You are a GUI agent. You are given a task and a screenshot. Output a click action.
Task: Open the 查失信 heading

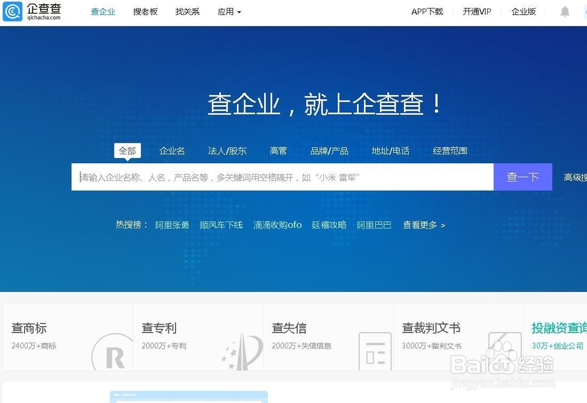289,328
